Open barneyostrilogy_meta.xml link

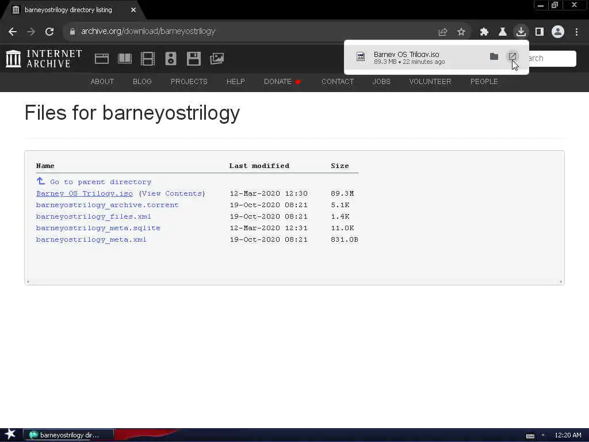[x=91, y=240]
